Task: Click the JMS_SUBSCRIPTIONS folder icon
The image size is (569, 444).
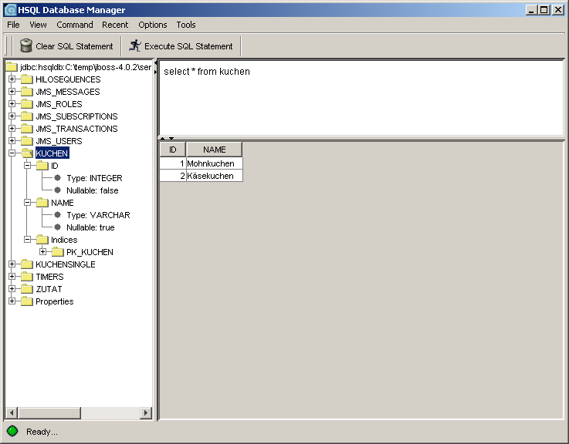Action: (27, 116)
